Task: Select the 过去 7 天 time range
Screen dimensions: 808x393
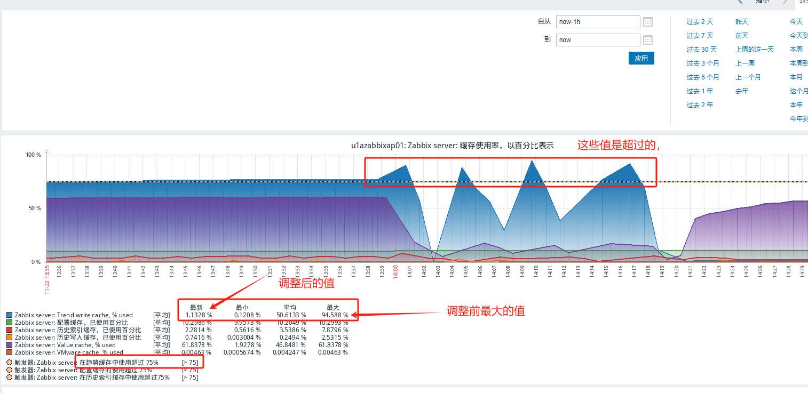Action: (700, 36)
